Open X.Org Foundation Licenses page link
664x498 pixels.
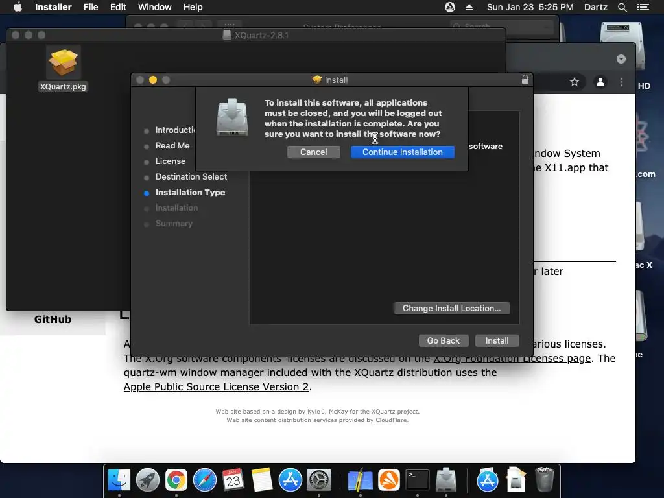(512, 358)
